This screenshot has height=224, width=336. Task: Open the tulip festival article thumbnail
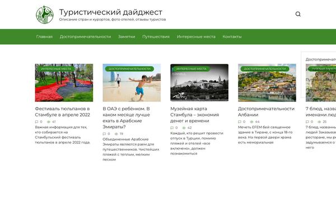pos(64,83)
